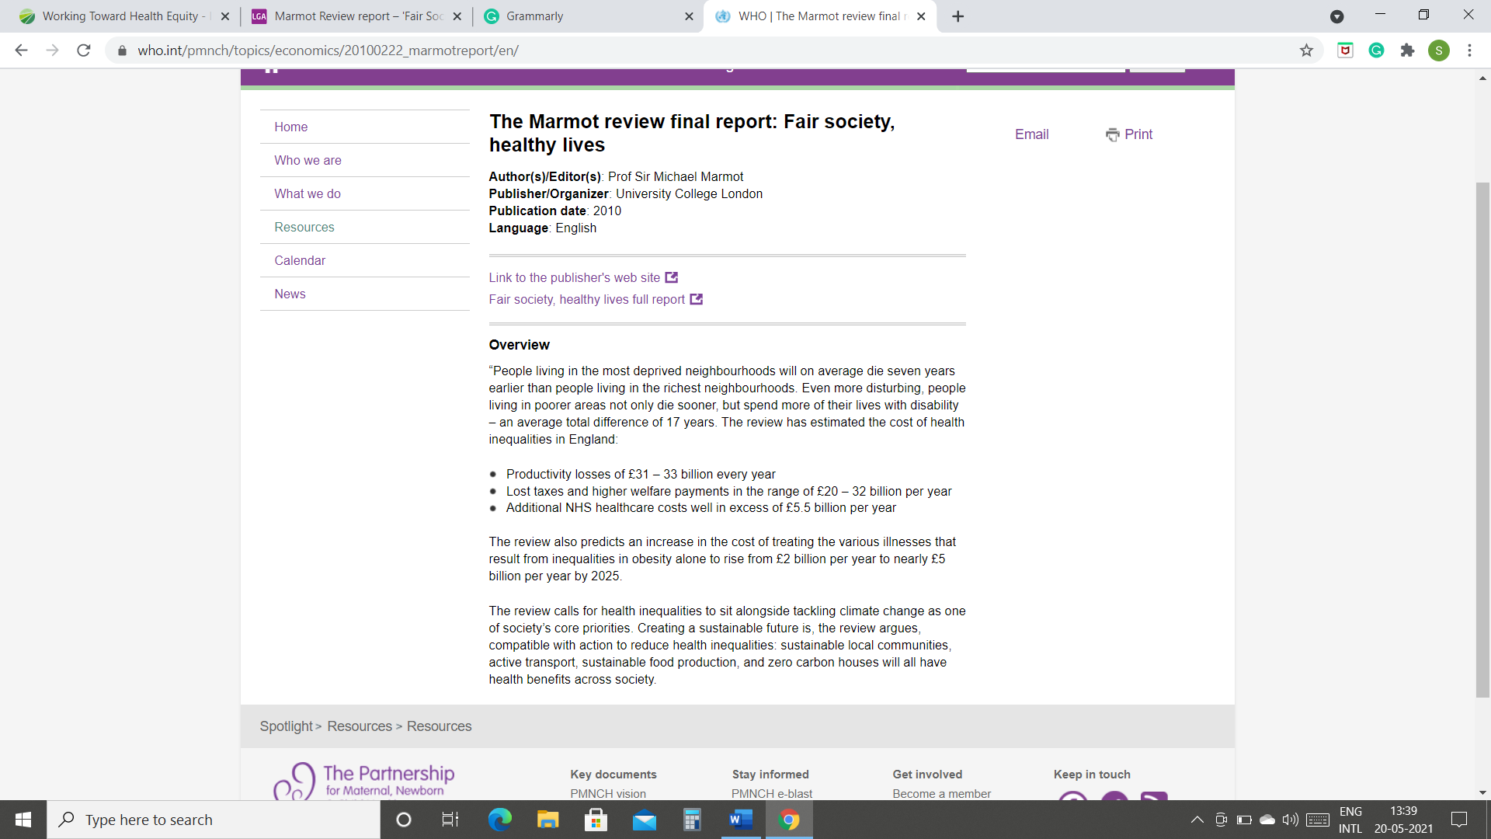Viewport: 1491px width, 839px height.
Task: Select the WHO Marmot review final tab
Action: (819, 16)
